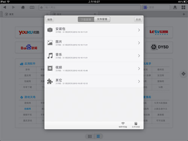Tap the music note icon for 音乐

pos(50,56)
